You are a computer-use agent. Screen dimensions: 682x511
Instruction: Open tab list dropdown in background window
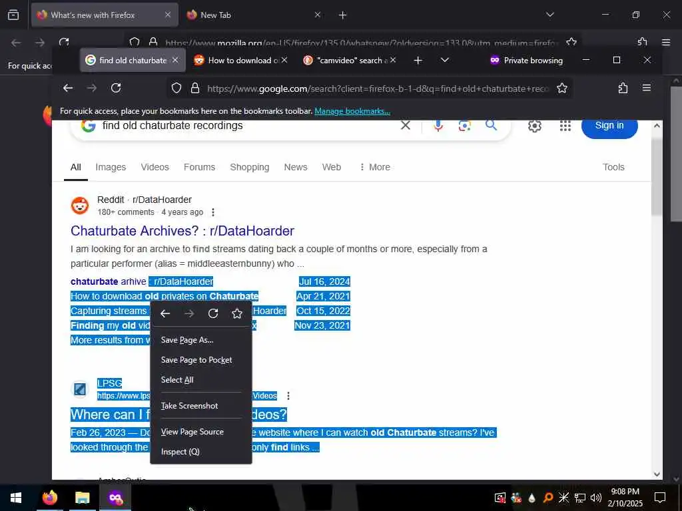click(x=549, y=15)
